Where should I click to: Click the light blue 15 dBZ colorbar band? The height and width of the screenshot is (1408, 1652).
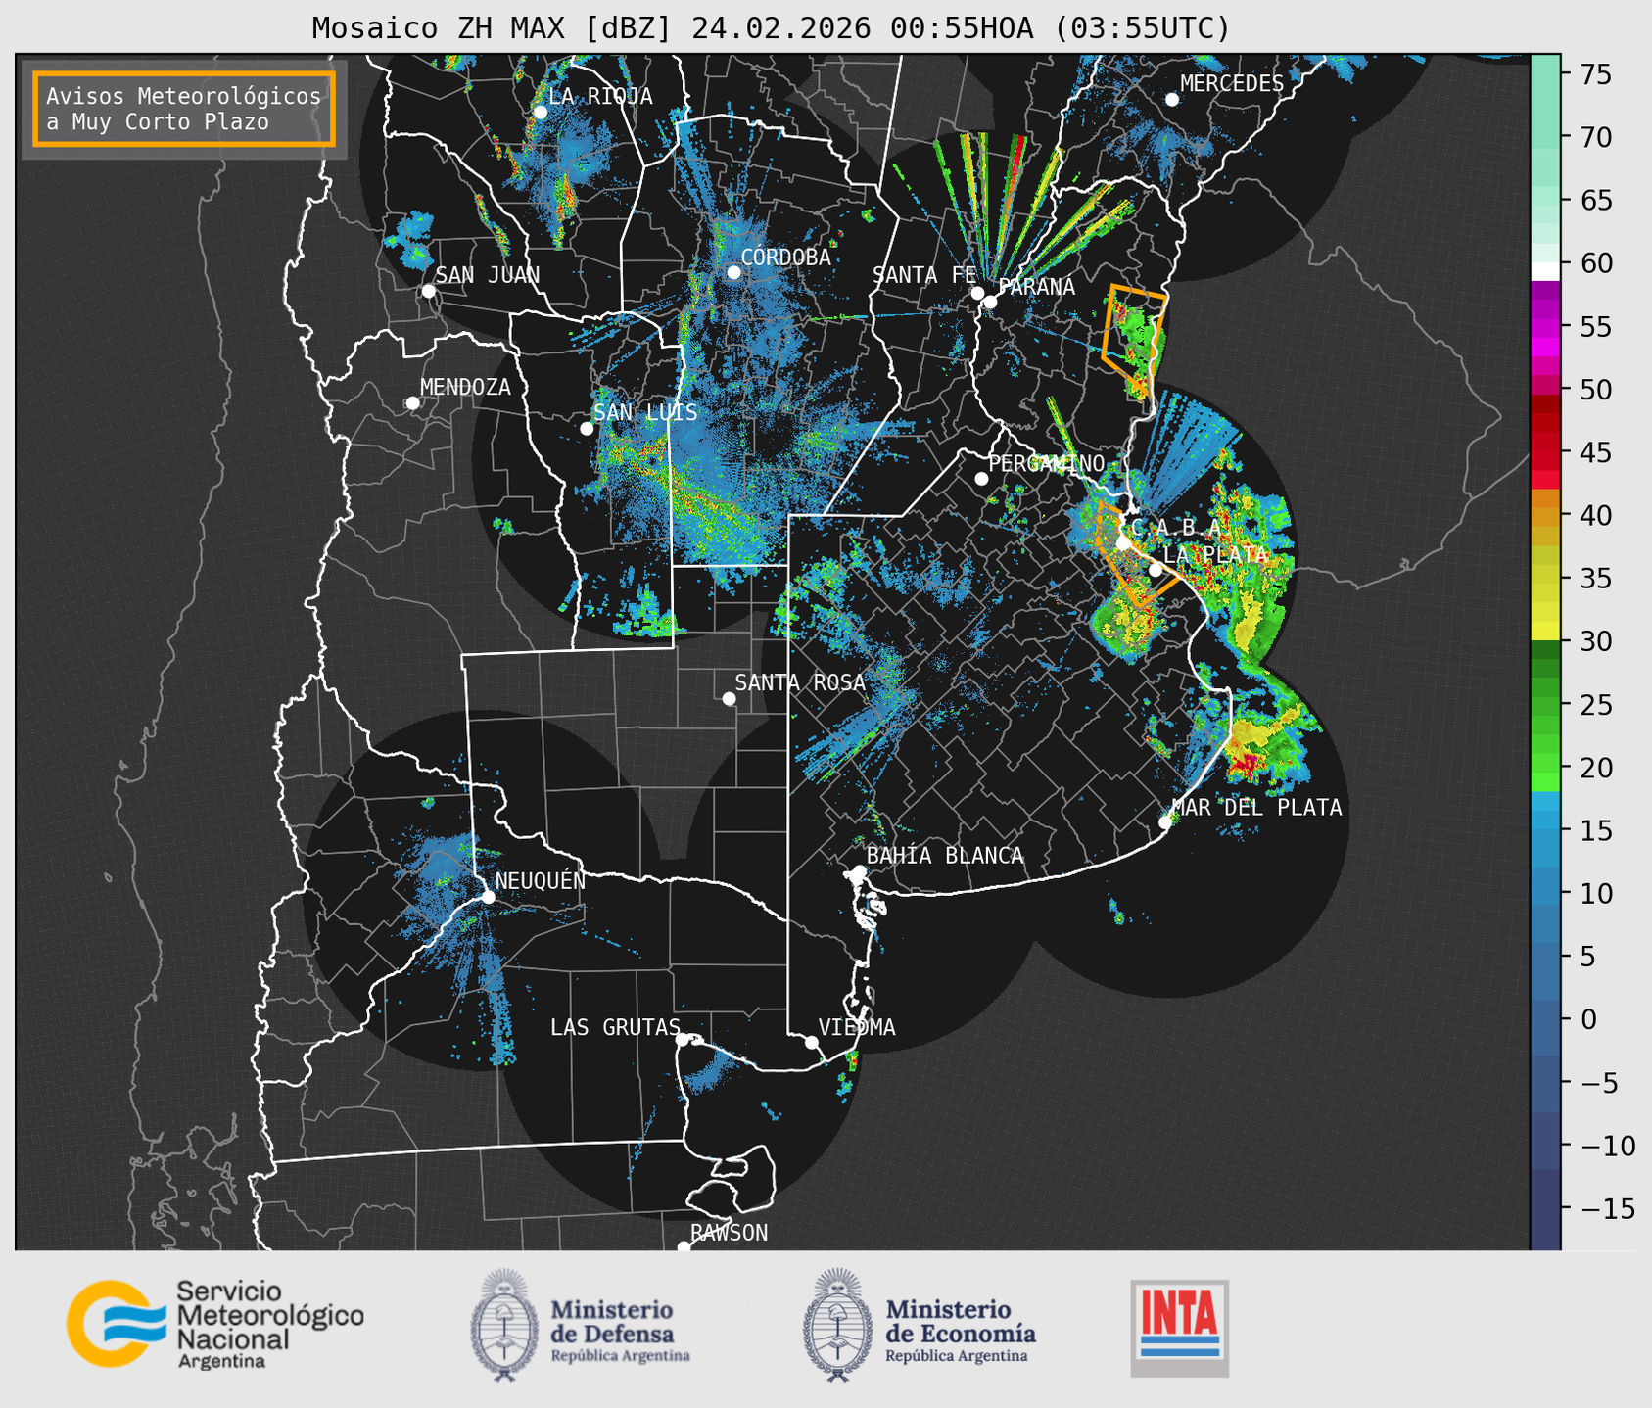pyautogui.click(x=1545, y=821)
